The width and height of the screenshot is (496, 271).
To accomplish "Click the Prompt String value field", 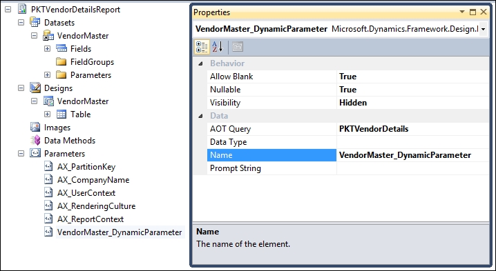I will coord(413,168).
